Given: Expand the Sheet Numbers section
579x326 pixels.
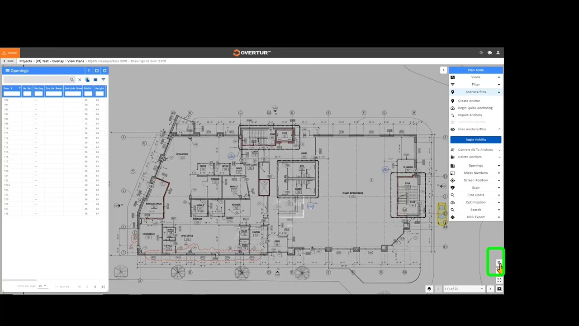Looking at the screenshot, I should (x=475, y=173).
